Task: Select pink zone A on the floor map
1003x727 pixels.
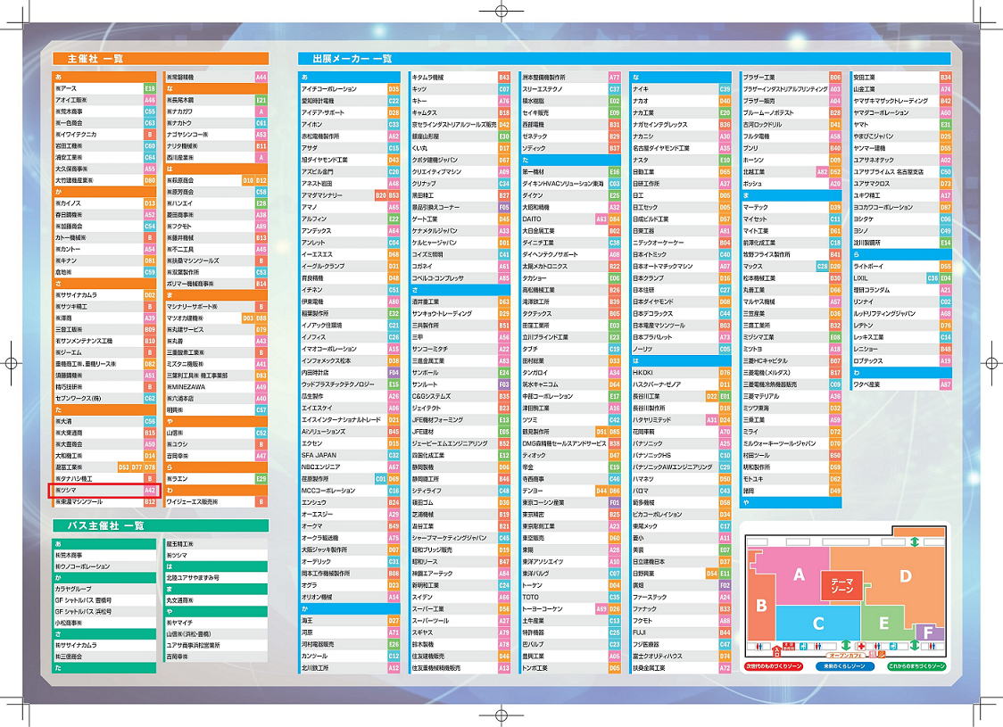Action: pyautogui.click(x=799, y=574)
